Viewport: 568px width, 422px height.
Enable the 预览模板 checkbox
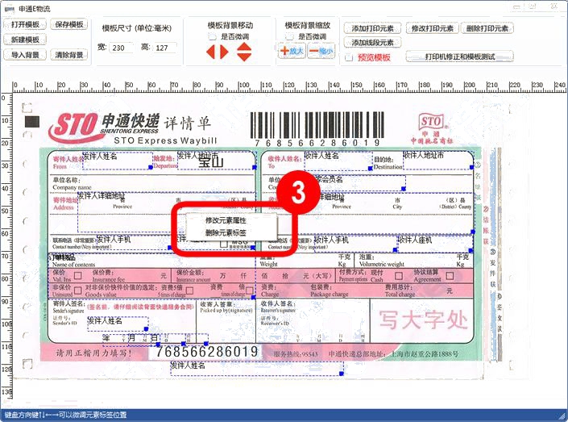349,57
